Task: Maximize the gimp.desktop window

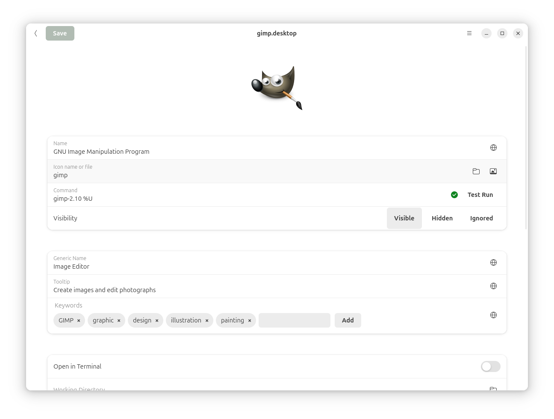Action: click(502, 33)
